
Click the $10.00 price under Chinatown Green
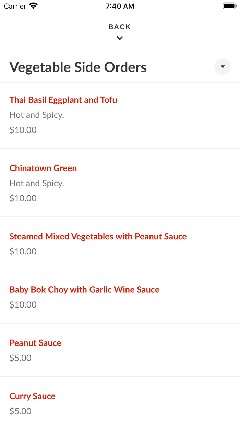pos(23,198)
